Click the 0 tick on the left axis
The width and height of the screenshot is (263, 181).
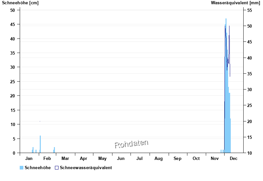14,153
